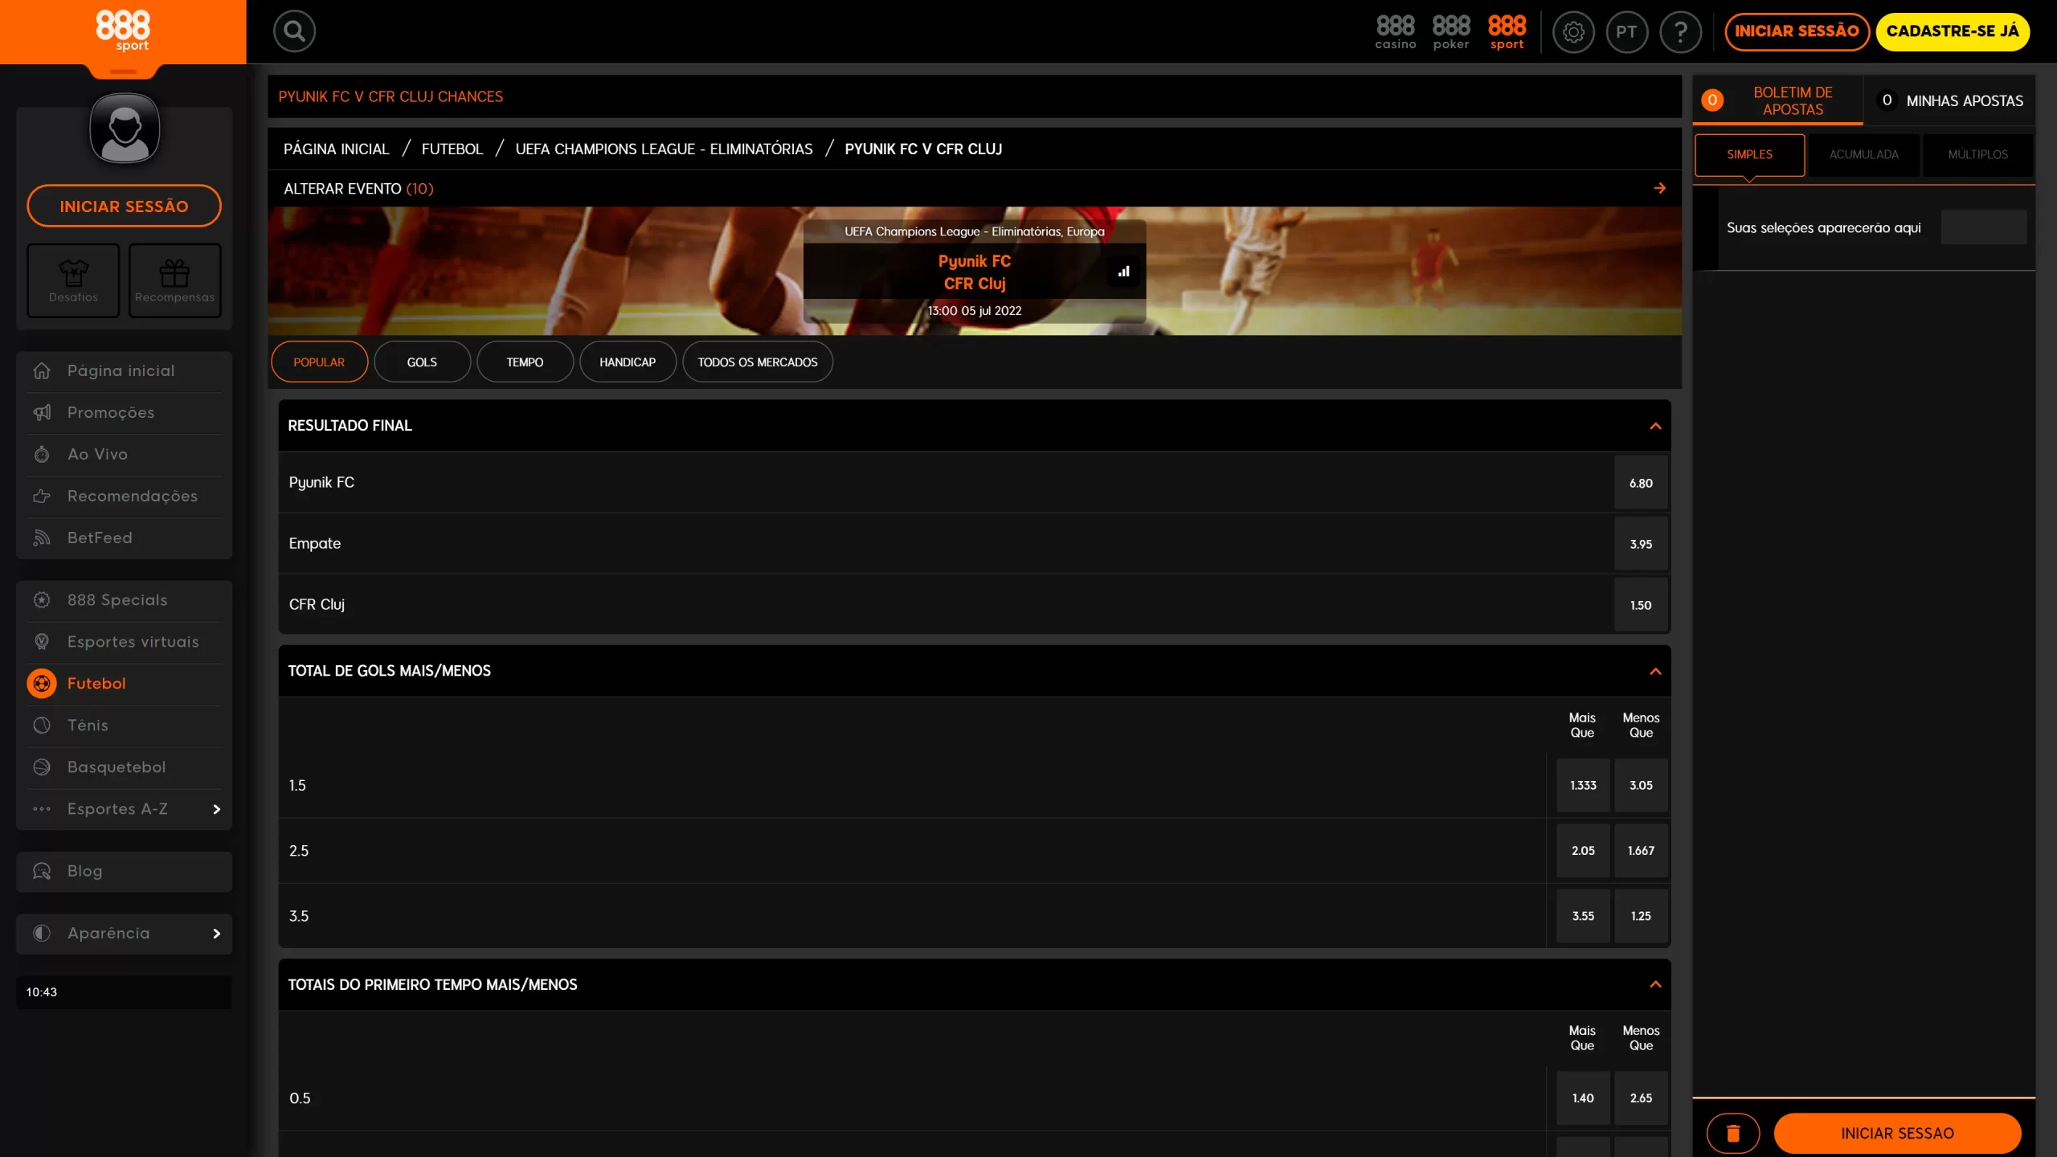Open Promoções in sidebar
The height and width of the screenshot is (1157, 2057).
click(124, 412)
